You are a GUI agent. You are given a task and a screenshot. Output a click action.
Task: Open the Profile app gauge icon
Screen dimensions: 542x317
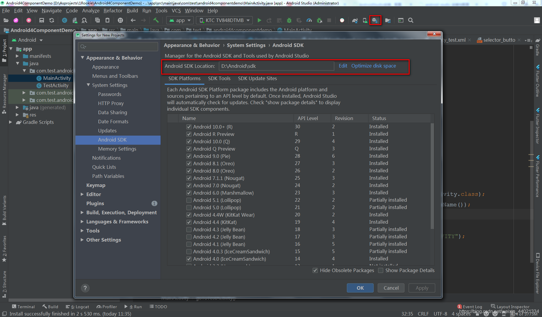[309, 20]
